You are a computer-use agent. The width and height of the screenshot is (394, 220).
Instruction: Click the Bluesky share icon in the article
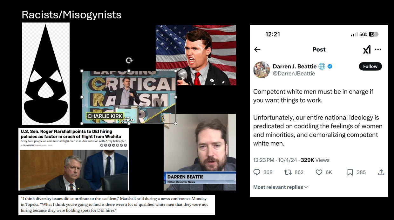(102, 145)
